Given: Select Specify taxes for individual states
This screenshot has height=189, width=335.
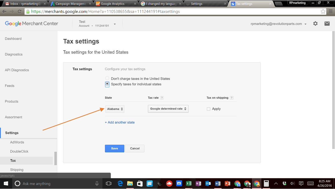Looking at the screenshot, I should pyautogui.click(x=107, y=84).
